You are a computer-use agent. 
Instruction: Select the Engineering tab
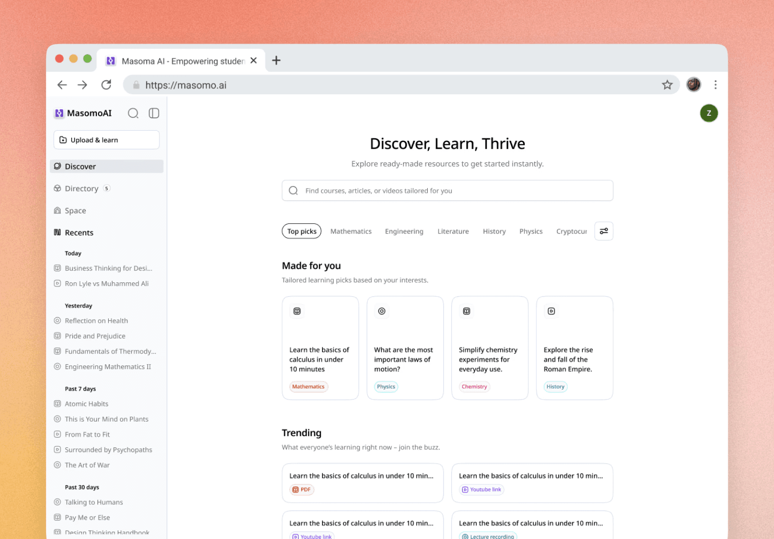[x=404, y=231]
